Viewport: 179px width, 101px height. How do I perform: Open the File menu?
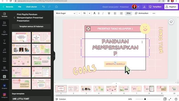click(20, 7)
